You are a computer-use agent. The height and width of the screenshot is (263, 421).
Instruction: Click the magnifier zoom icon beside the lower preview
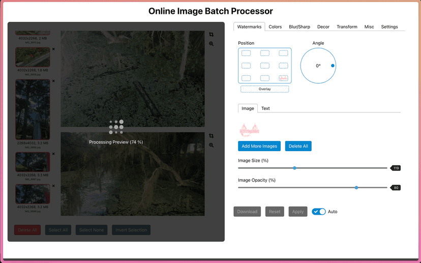pyautogui.click(x=212, y=145)
